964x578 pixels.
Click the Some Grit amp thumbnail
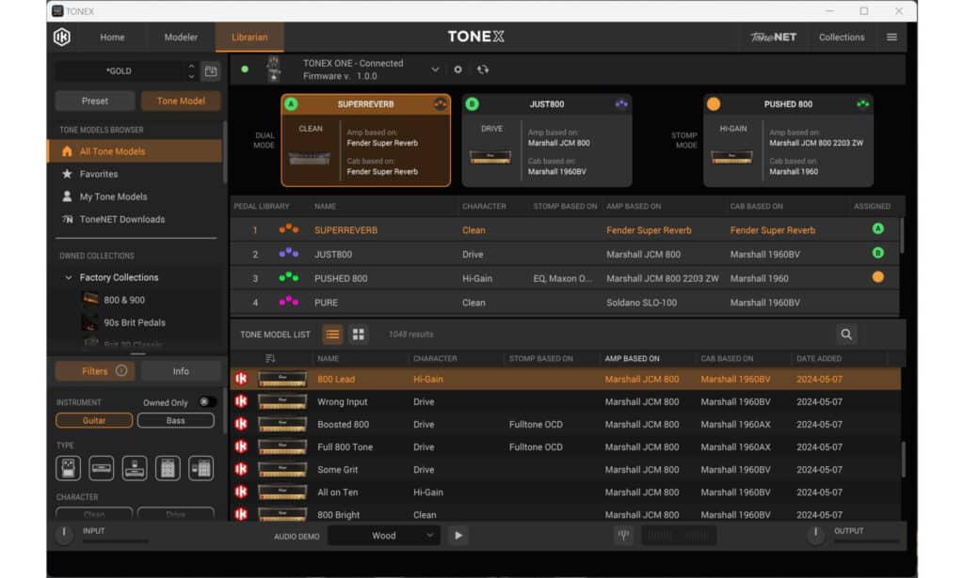[282, 470]
